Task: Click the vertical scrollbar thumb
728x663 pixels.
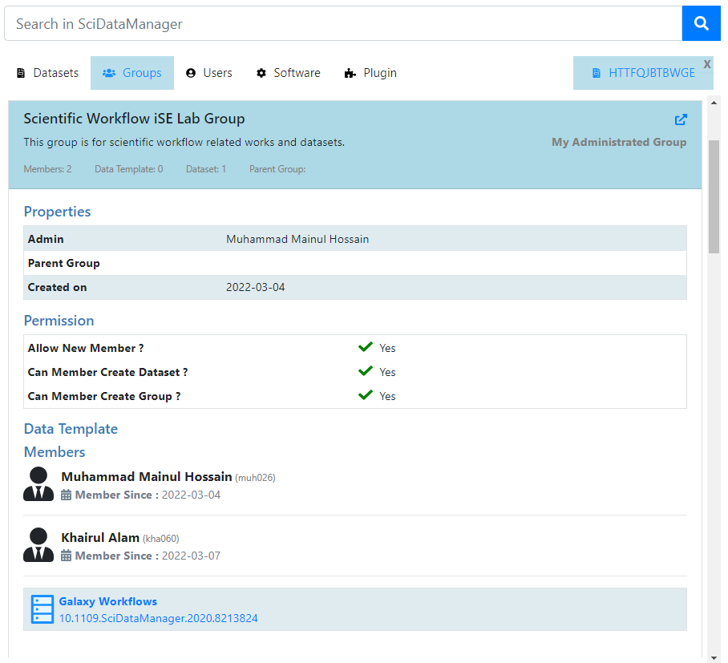Action: 714,197
